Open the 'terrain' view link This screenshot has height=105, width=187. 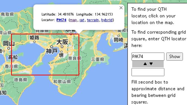click(x=93, y=20)
